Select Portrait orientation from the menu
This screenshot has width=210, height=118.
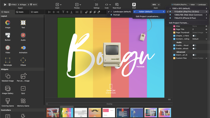coord(116,15)
